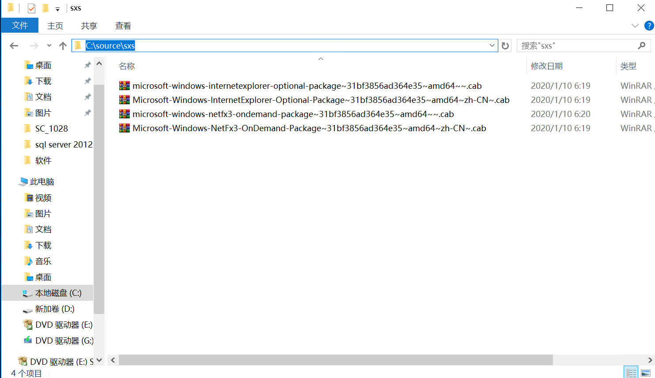Switch to the 主页 tab

point(55,26)
